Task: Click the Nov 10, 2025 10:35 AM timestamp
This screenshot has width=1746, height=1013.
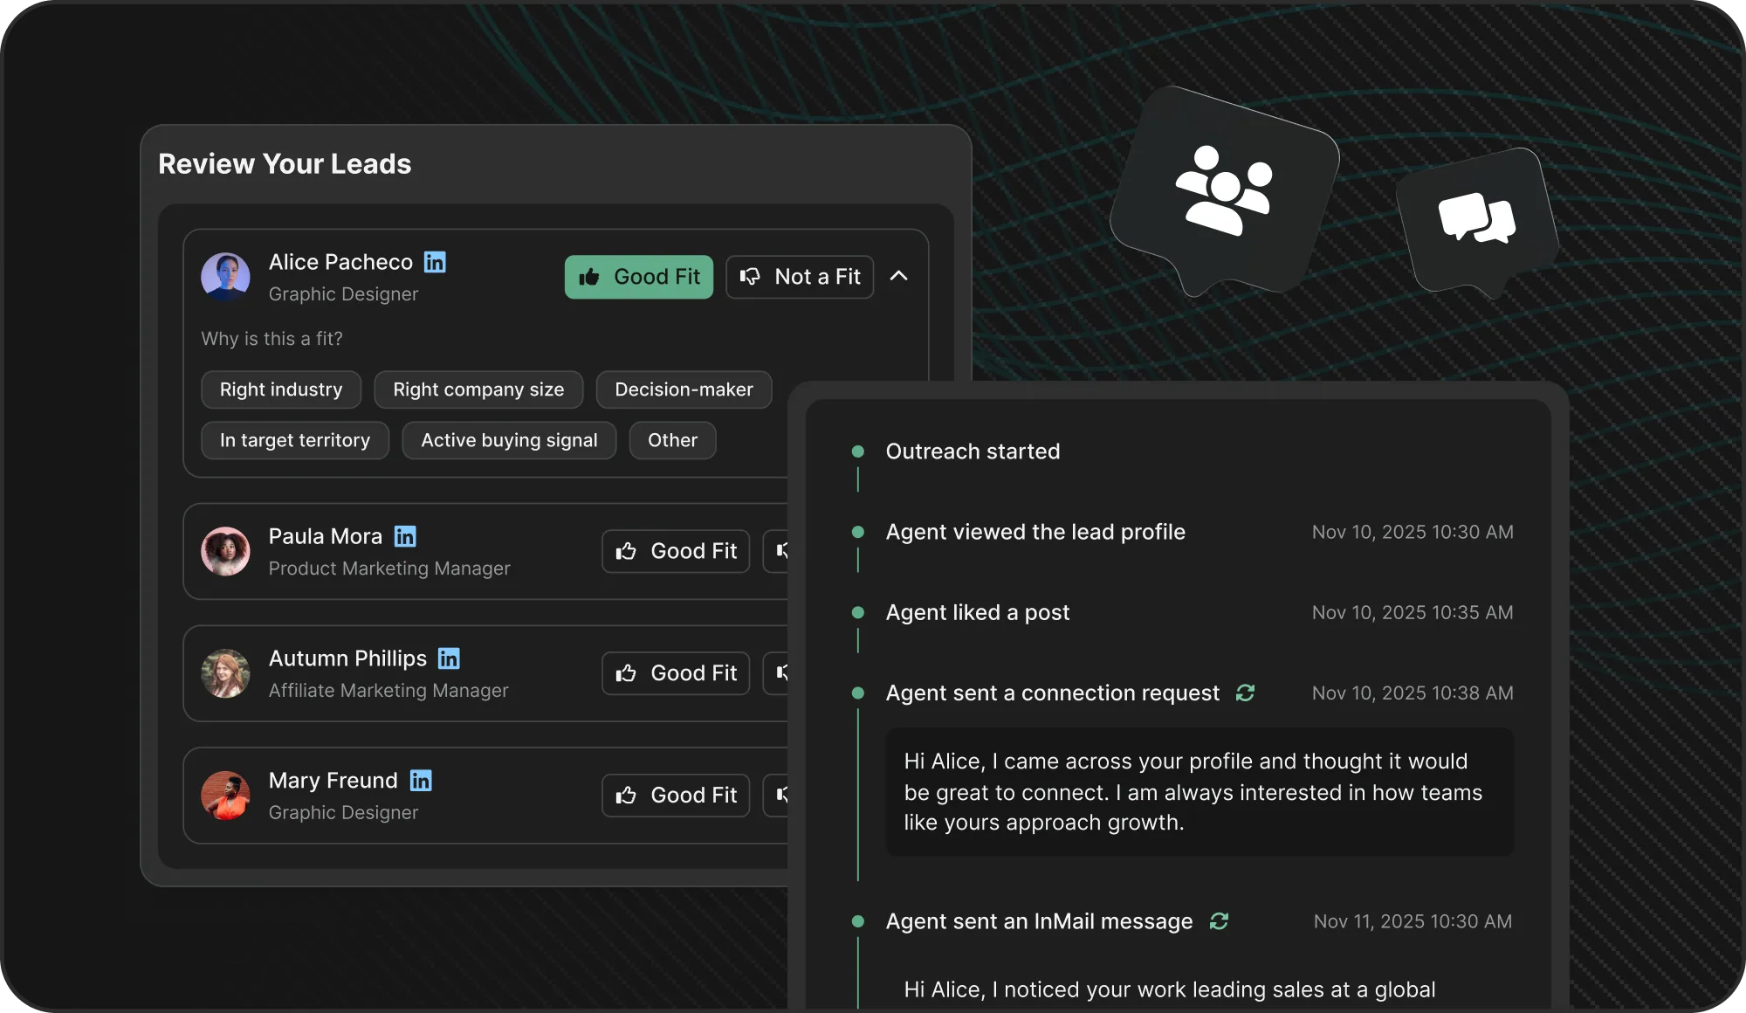Action: coord(1413,612)
